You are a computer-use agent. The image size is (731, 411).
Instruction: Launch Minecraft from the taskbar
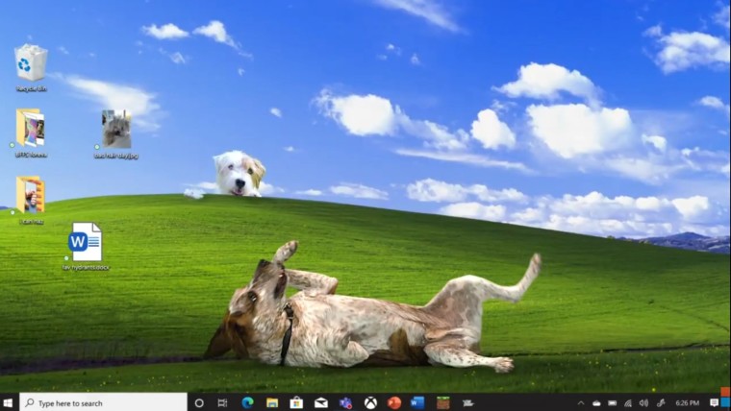(442, 402)
